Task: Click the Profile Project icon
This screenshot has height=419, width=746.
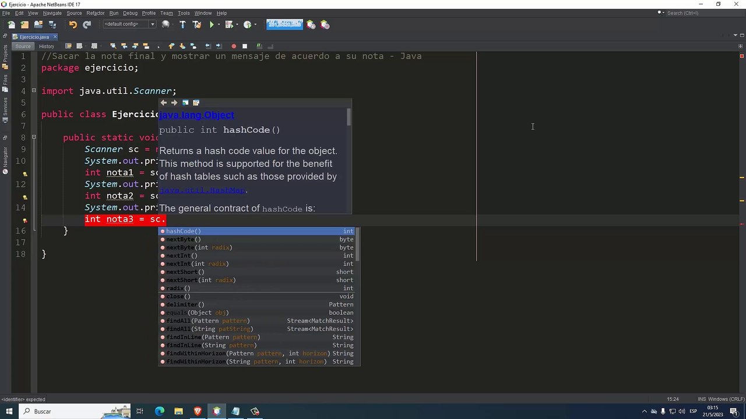Action: (x=247, y=24)
